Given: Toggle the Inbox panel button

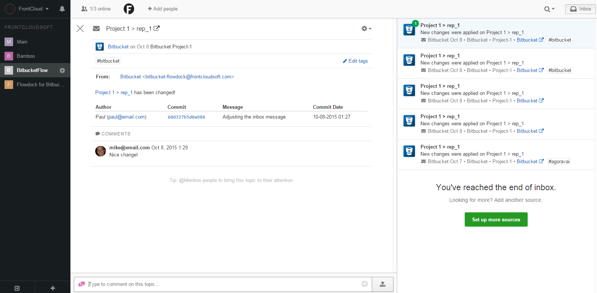Looking at the screenshot, I should 580,9.
